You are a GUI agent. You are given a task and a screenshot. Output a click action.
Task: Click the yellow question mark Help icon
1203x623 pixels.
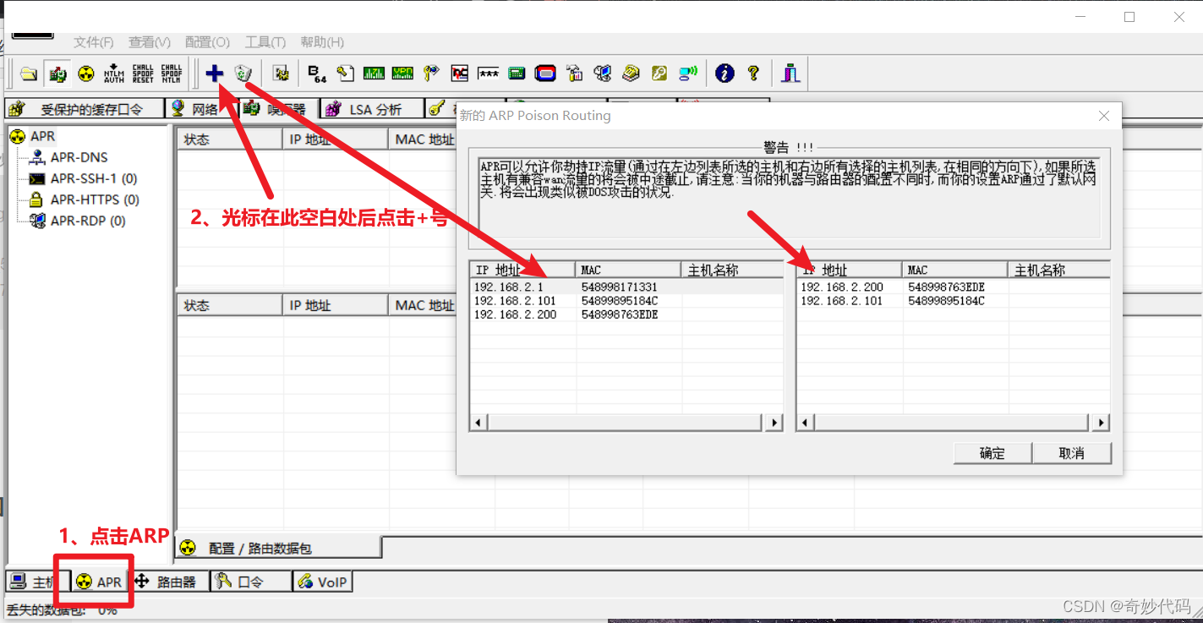(x=753, y=74)
